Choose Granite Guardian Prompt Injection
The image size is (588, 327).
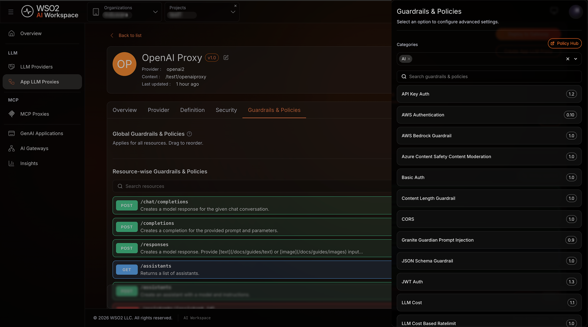coord(489,240)
